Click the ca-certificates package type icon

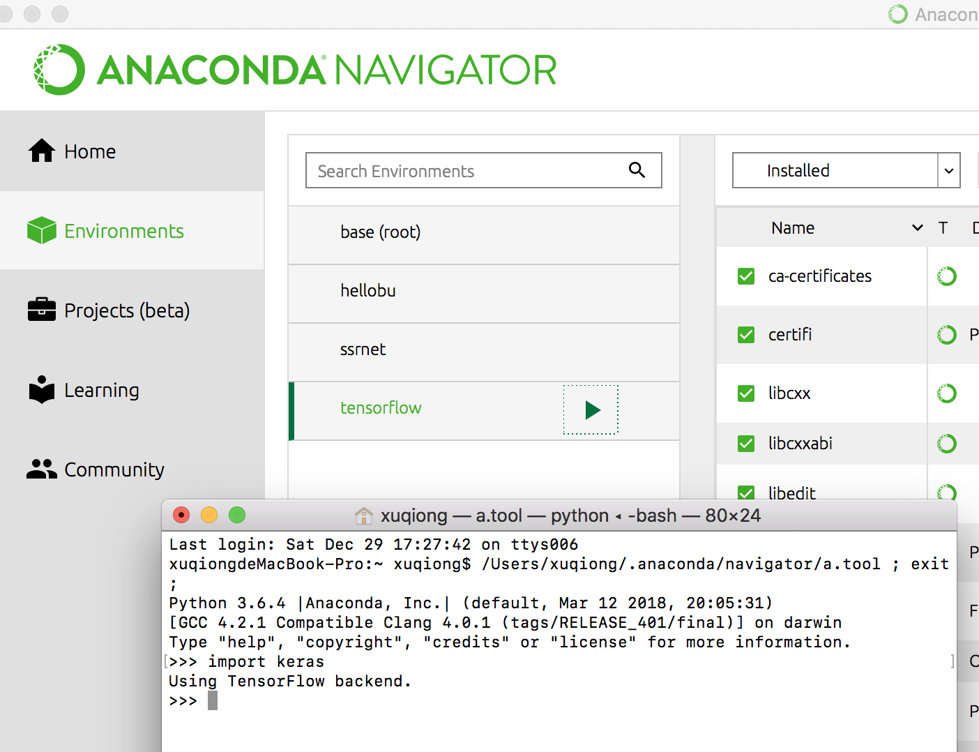(946, 276)
